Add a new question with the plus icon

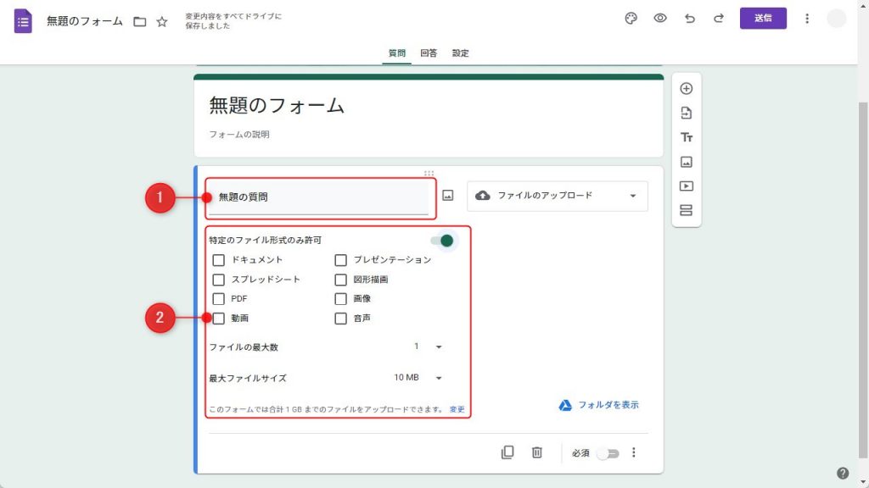point(686,88)
